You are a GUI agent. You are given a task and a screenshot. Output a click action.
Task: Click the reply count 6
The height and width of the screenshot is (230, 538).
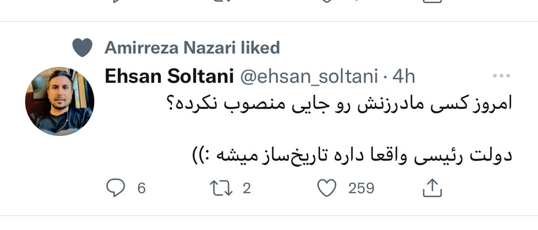click(141, 189)
